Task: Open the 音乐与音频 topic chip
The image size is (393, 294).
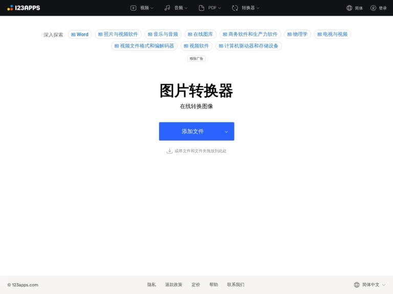Action: (x=163, y=34)
